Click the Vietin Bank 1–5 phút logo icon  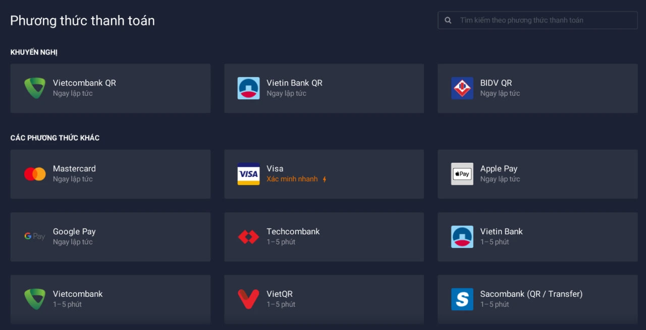(x=462, y=237)
